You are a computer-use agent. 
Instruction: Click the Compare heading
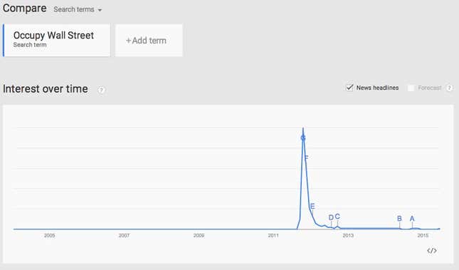(25, 9)
